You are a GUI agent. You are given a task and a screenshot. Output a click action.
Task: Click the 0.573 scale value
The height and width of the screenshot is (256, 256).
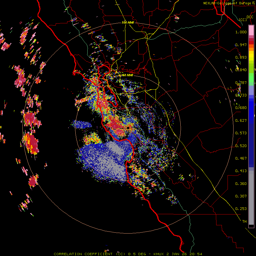(241, 133)
